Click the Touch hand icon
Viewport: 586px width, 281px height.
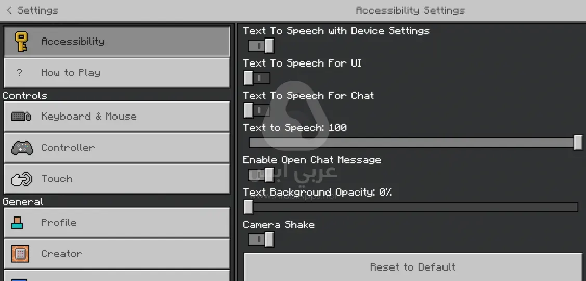coord(22,179)
